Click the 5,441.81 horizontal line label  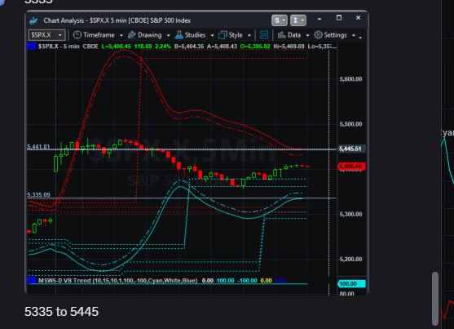coord(38,146)
